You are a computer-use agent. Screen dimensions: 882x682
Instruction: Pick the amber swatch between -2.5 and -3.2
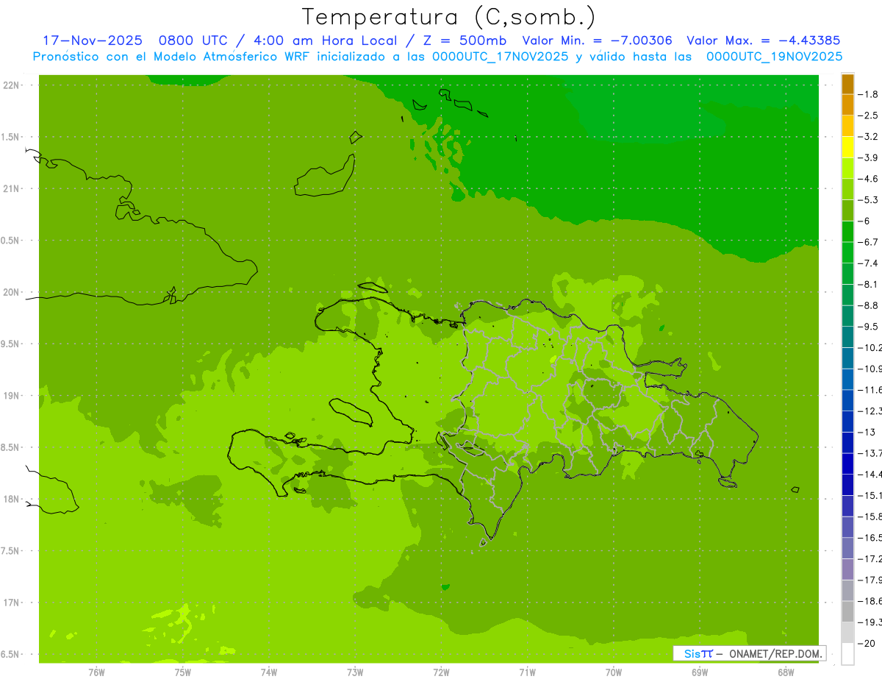[x=848, y=126]
